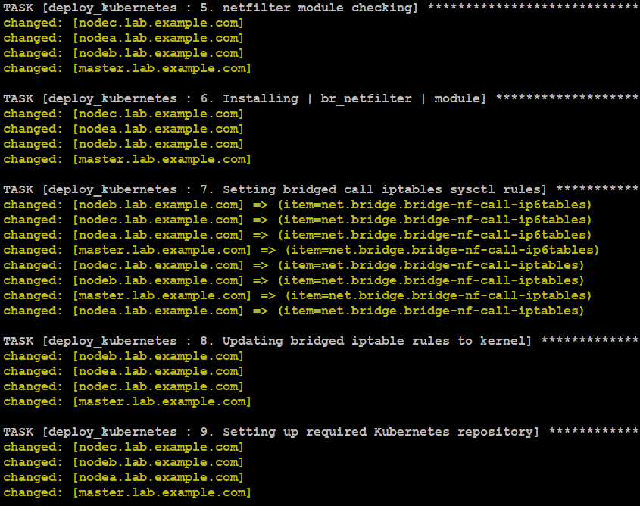Select nodec changed line under task 8
Image resolution: width=640 pixels, height=506 pixels.
pos(123,386)
